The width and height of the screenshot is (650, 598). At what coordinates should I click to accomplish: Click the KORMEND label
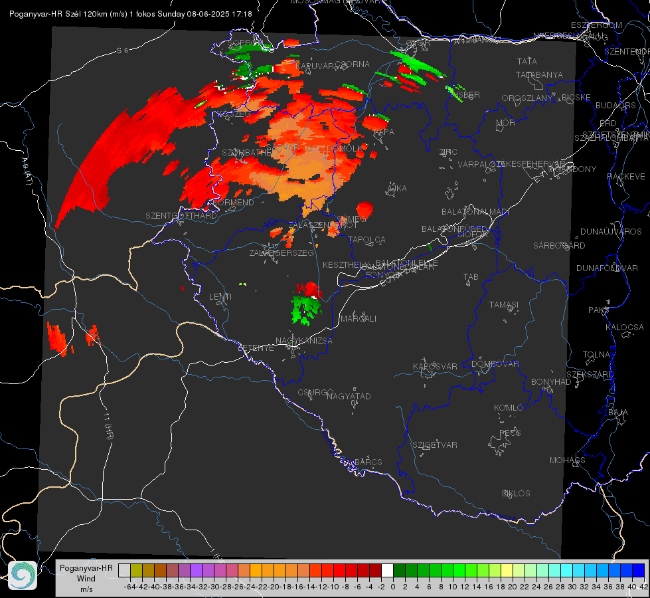232,203
